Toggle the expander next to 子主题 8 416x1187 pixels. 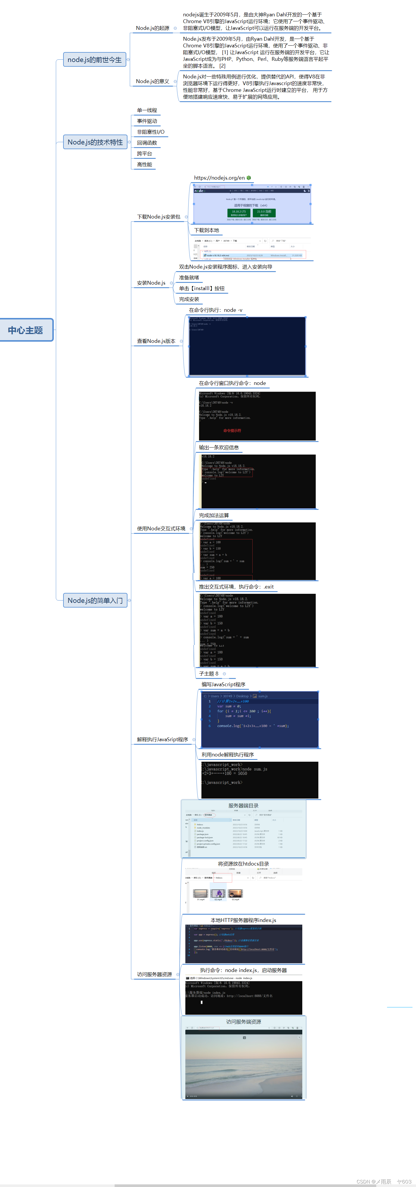point(224,674)
